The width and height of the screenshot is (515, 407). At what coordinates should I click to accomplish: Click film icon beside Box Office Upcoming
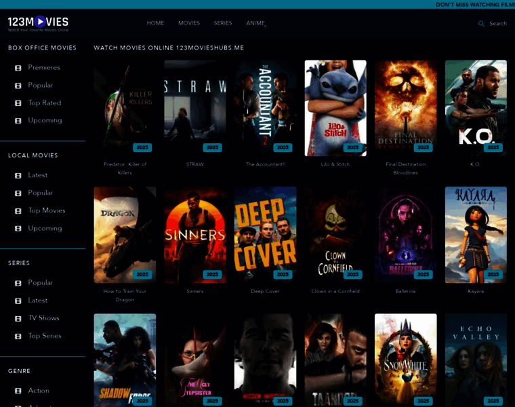[18, 121]
